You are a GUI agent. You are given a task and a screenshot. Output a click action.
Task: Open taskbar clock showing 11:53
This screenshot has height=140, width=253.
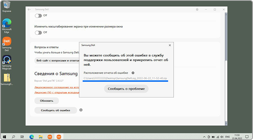[237, 137]
